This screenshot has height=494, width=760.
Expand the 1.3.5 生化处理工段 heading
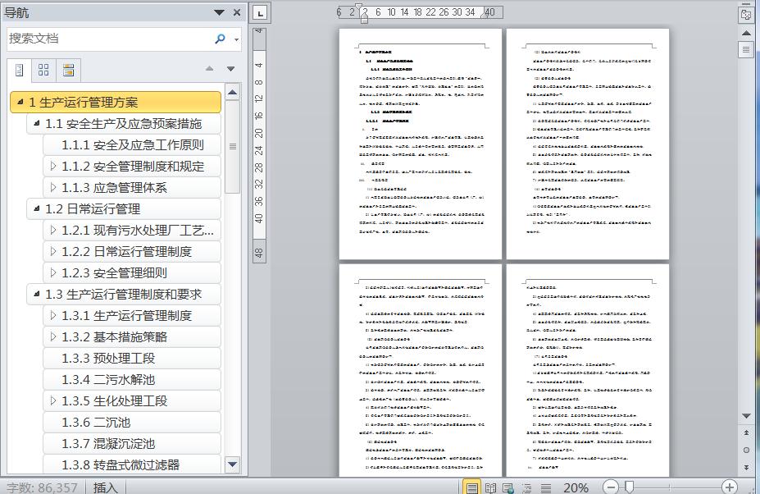click(52, 400)
